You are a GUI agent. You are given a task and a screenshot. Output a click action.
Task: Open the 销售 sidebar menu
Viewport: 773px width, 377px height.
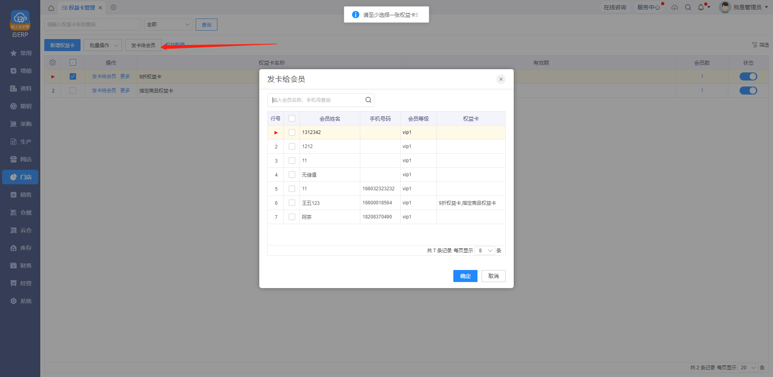tap(20, 195)
